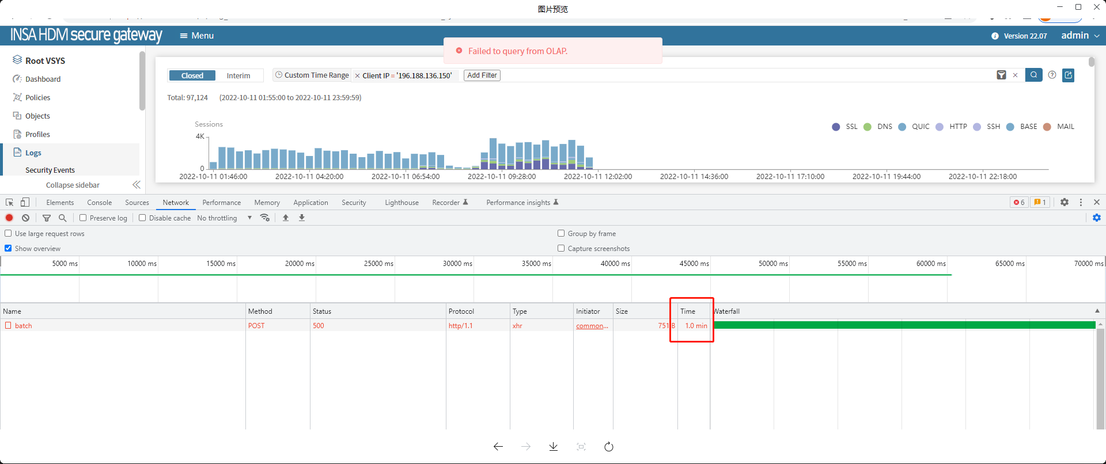The width and height of the screenshot is (1106, 464).
Task: Click the search magnifier button in filter bar
Action: (1033, 75)
